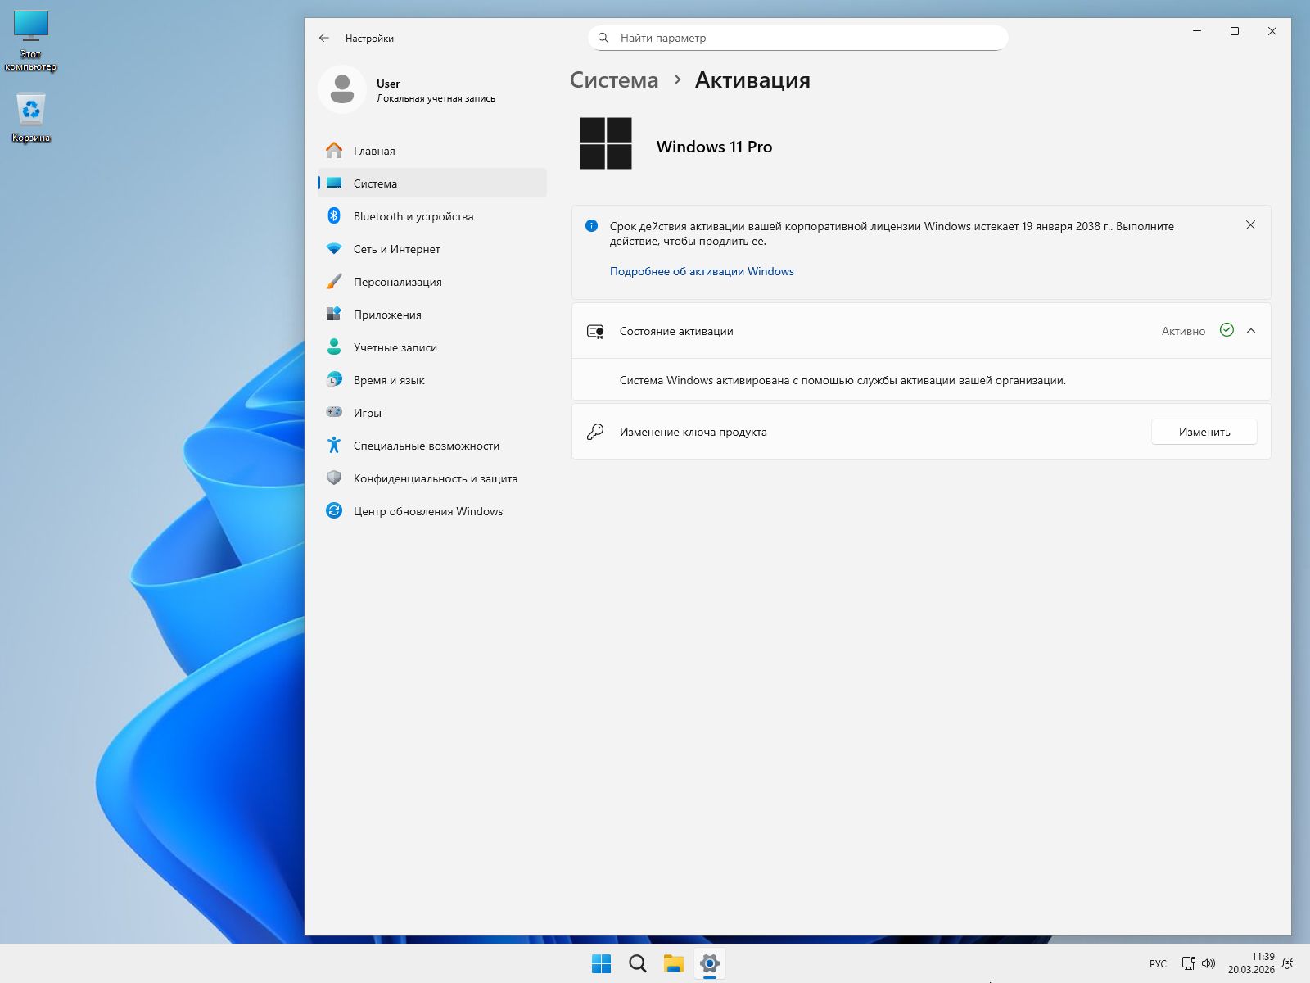Open Учетные записи settings section
This screenshot has height=983, width=1310.
pos(395,347)
